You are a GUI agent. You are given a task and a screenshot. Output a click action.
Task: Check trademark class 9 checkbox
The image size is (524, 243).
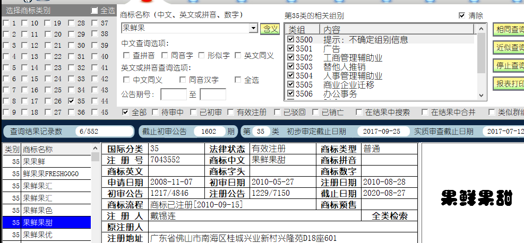pos(6,112)
